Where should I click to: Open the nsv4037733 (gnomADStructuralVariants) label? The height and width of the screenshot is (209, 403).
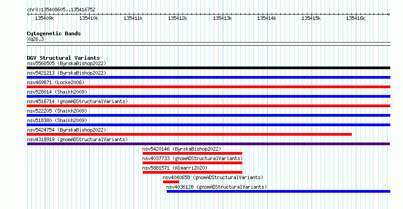[x=192, y=158]
